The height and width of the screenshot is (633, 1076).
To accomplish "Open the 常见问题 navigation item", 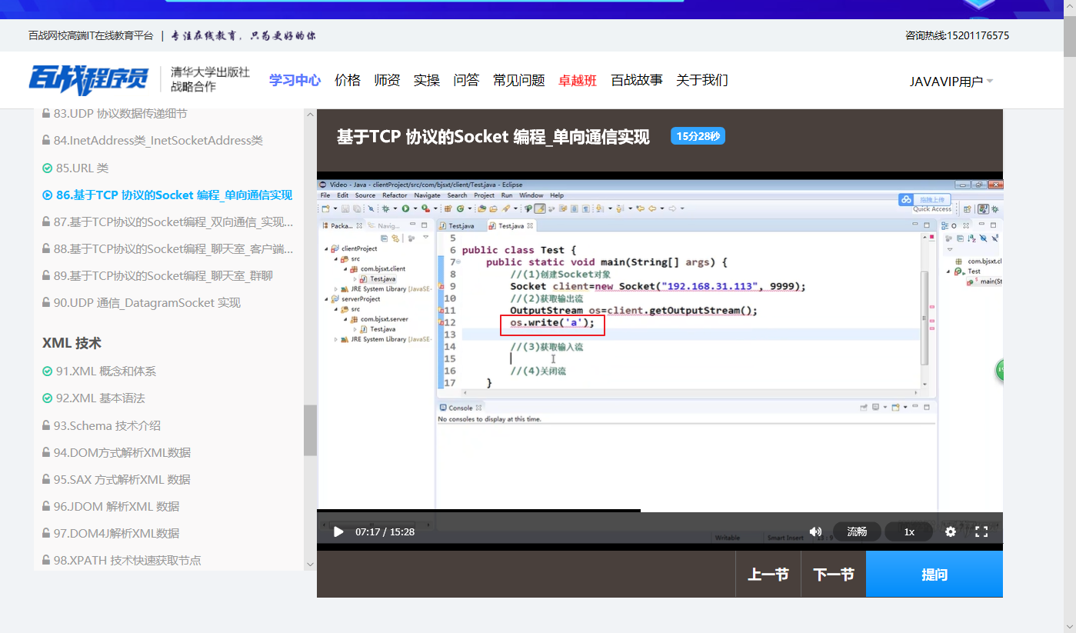I will 519,80.
